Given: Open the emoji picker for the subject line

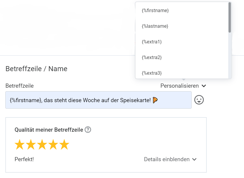Looking at the screenshot, I should coord(199,100).
